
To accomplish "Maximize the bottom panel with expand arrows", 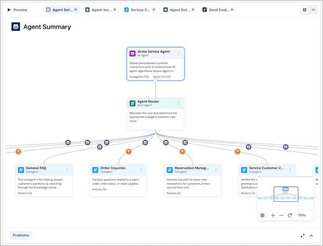I will [x=302, y=235].
